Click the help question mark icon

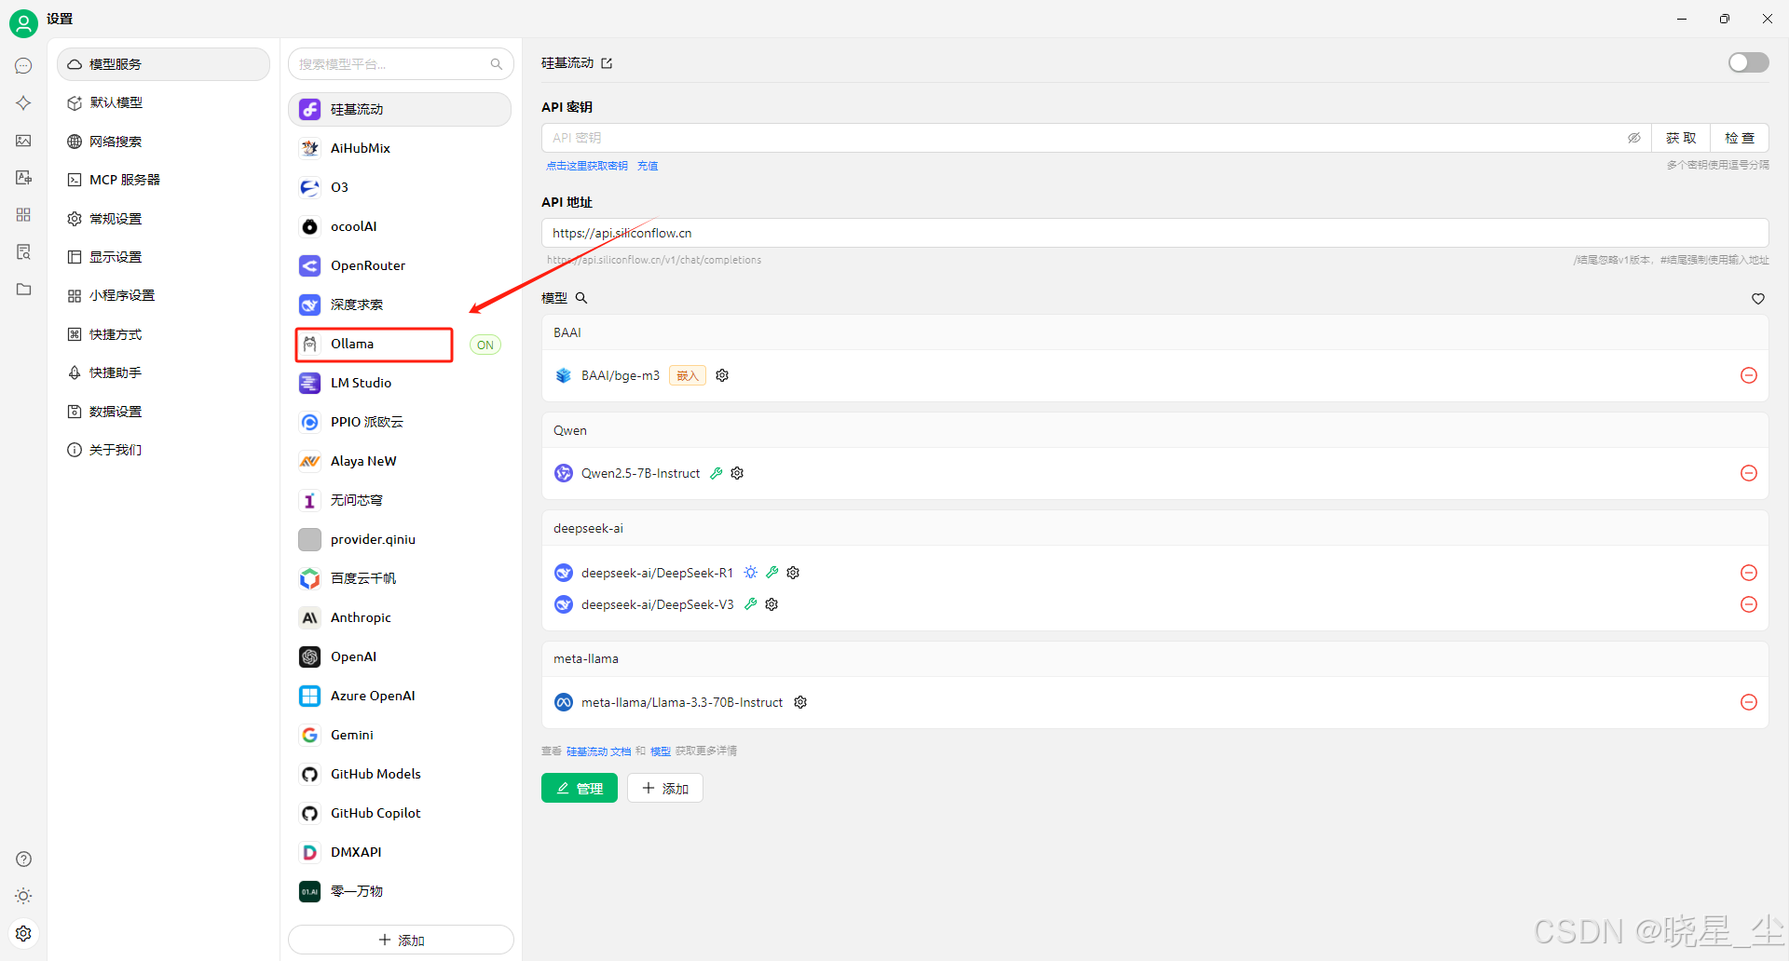pyautogui.click(x=23, y=859)
